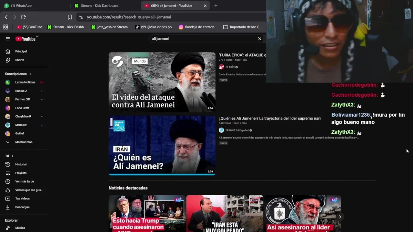Open a new browser tab
Viewport: 413px width, 232px height.
coord(216,5)
